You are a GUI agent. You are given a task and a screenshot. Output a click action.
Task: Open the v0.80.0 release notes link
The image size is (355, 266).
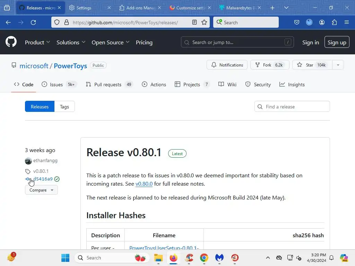pos(144,184)
